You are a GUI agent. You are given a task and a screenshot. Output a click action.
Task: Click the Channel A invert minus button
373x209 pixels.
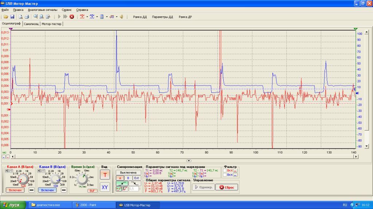tap(31, 190)
